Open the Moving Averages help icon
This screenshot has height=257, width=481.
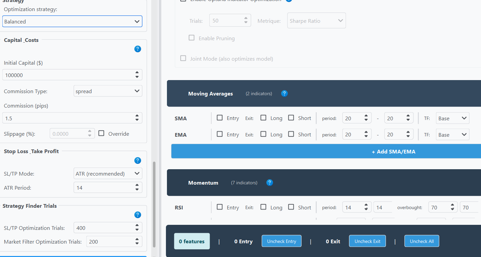click(x=284, y=93)
